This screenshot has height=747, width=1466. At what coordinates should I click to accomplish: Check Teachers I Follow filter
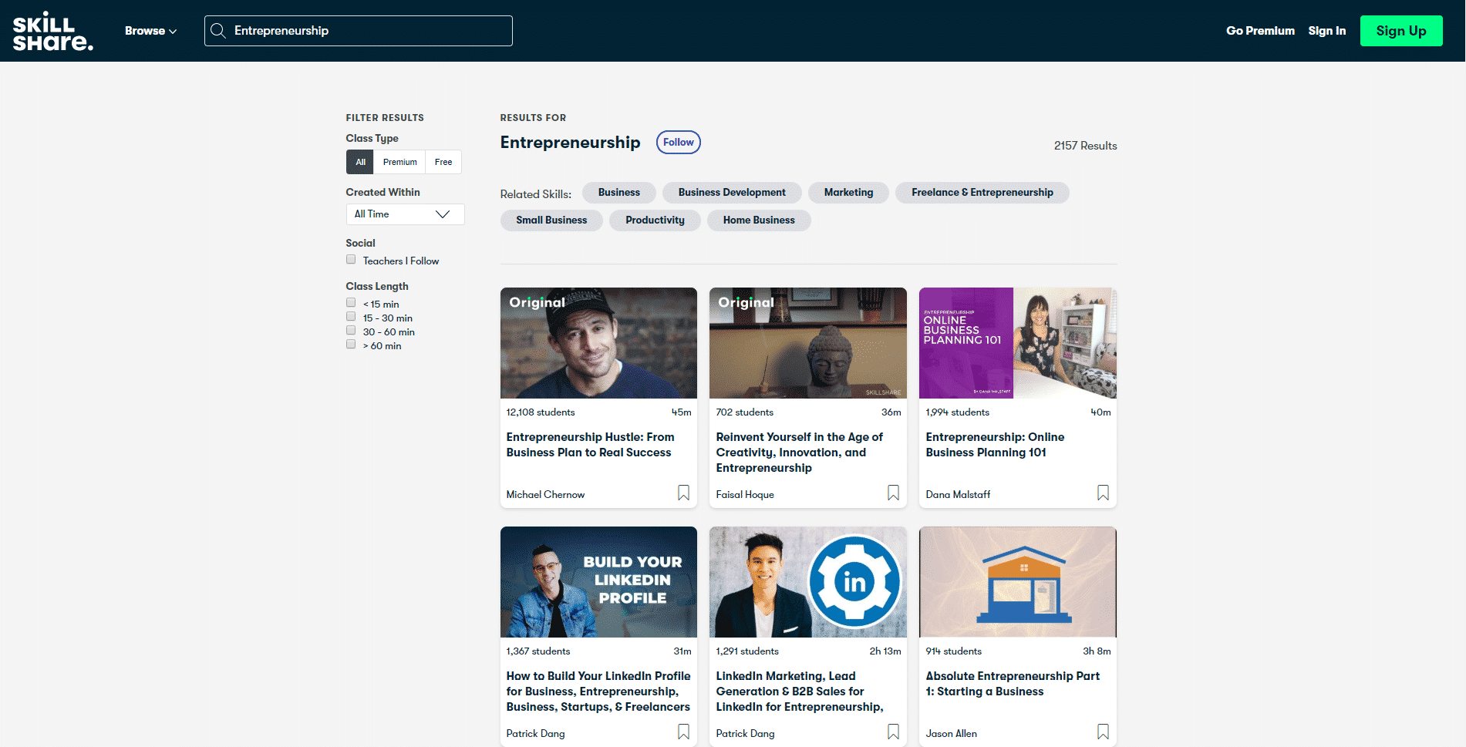(351, 260)
